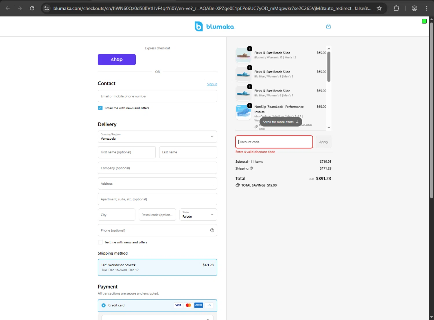The height and width of the screenshot is (320, 434).
Task: Click the Apartment, suite field
Action: [x=157, y=199]
